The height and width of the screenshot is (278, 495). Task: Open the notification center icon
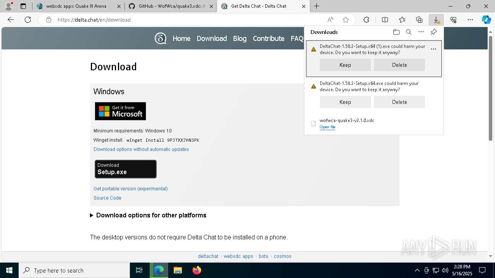pyautogui.click(x=482, y=270)
